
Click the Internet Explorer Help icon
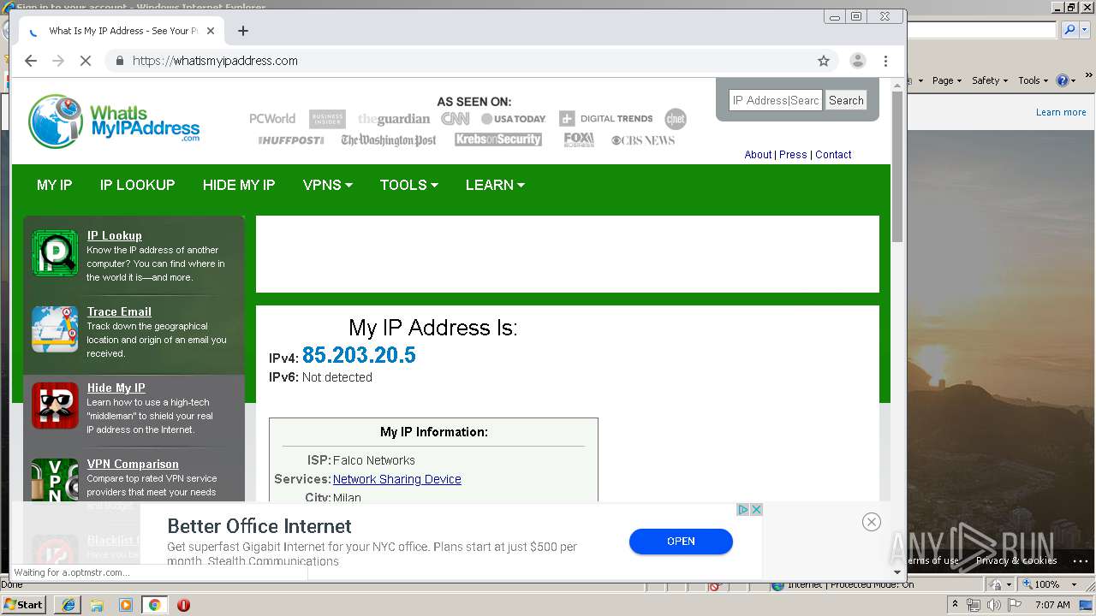pos(1062,80)
